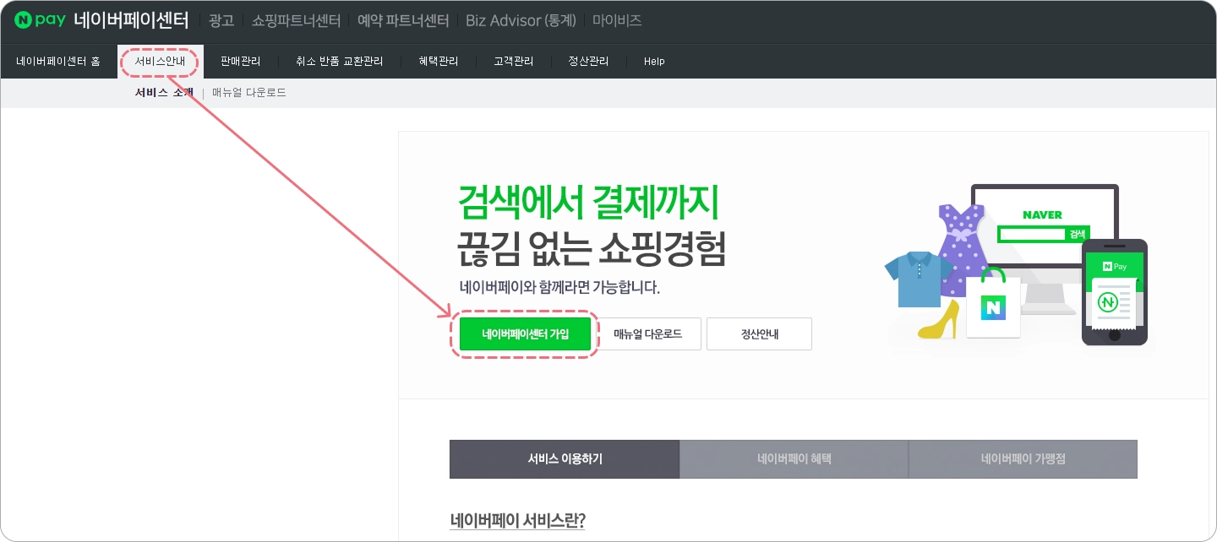
Task: Switch to 네이버페이 혜택 tab
Action: 794,459
